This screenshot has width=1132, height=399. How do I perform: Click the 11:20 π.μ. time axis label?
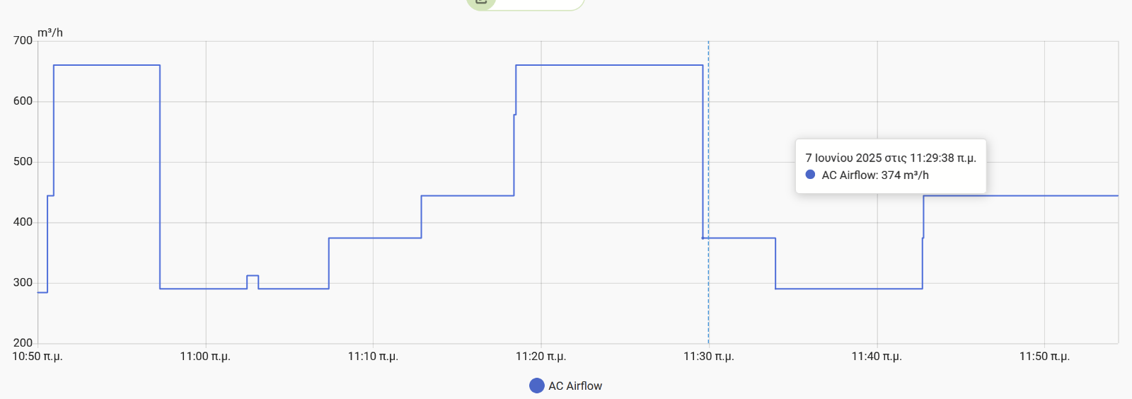click(x=541, y=356)
